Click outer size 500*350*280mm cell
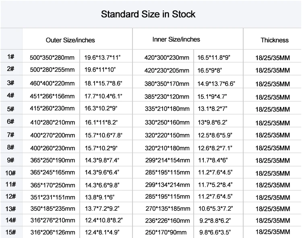Image resolution: width=302 pixels, height=238 pixels. point(52,58)
